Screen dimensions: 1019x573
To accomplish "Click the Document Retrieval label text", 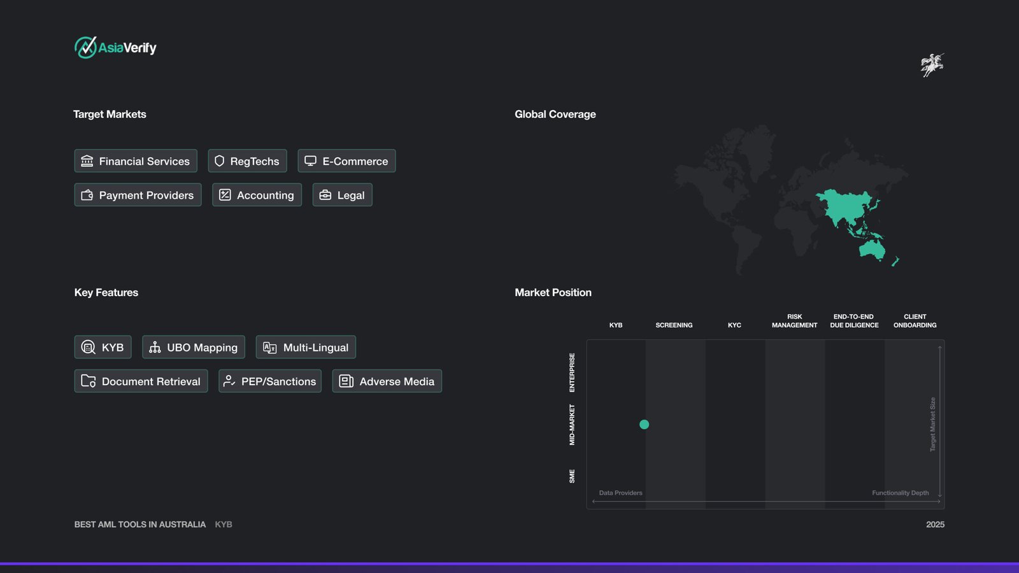I will pos(151,381).
